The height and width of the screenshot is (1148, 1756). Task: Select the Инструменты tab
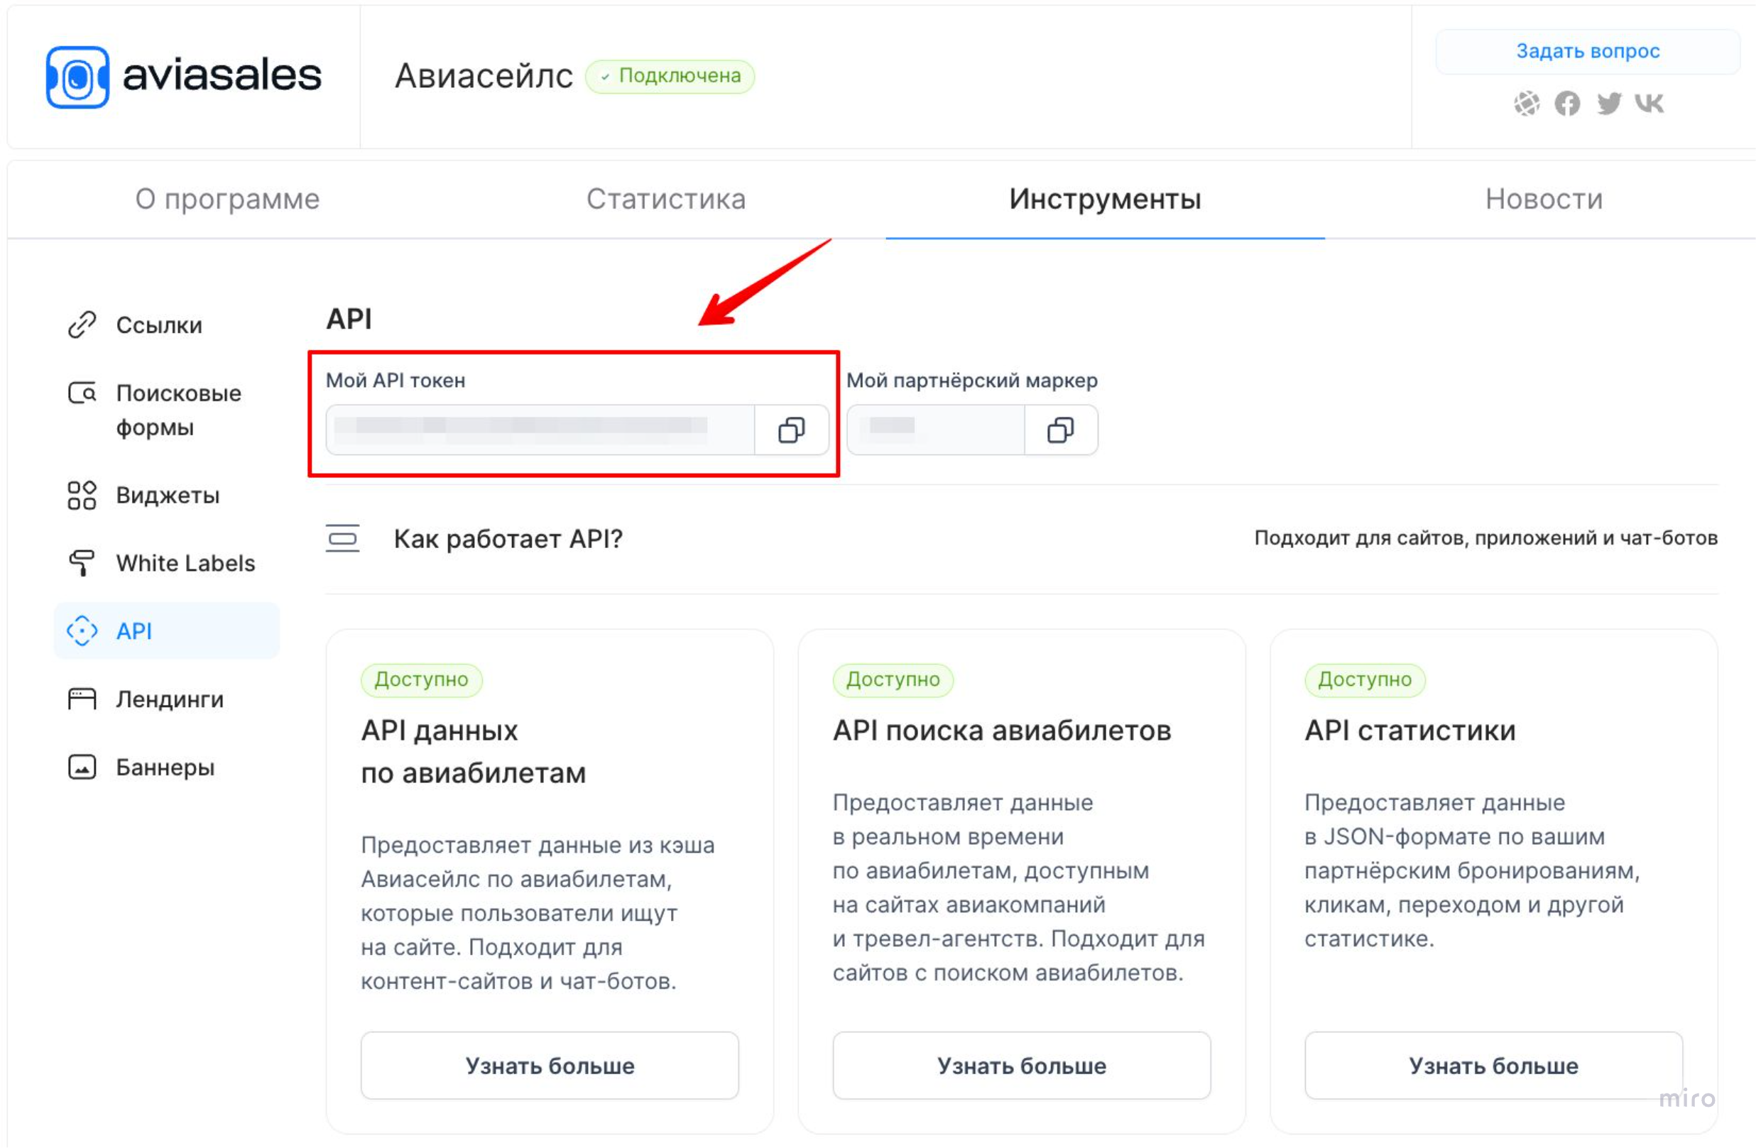[x=1106, y=199]
